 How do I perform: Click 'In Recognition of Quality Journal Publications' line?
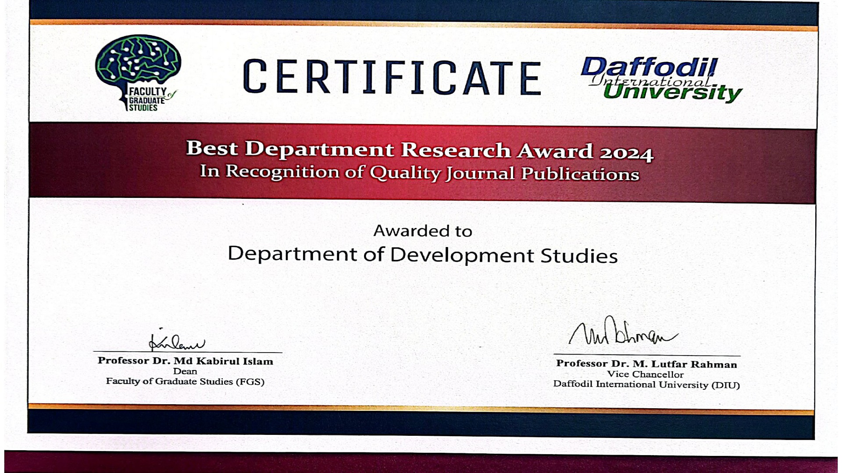pos(420,173)
